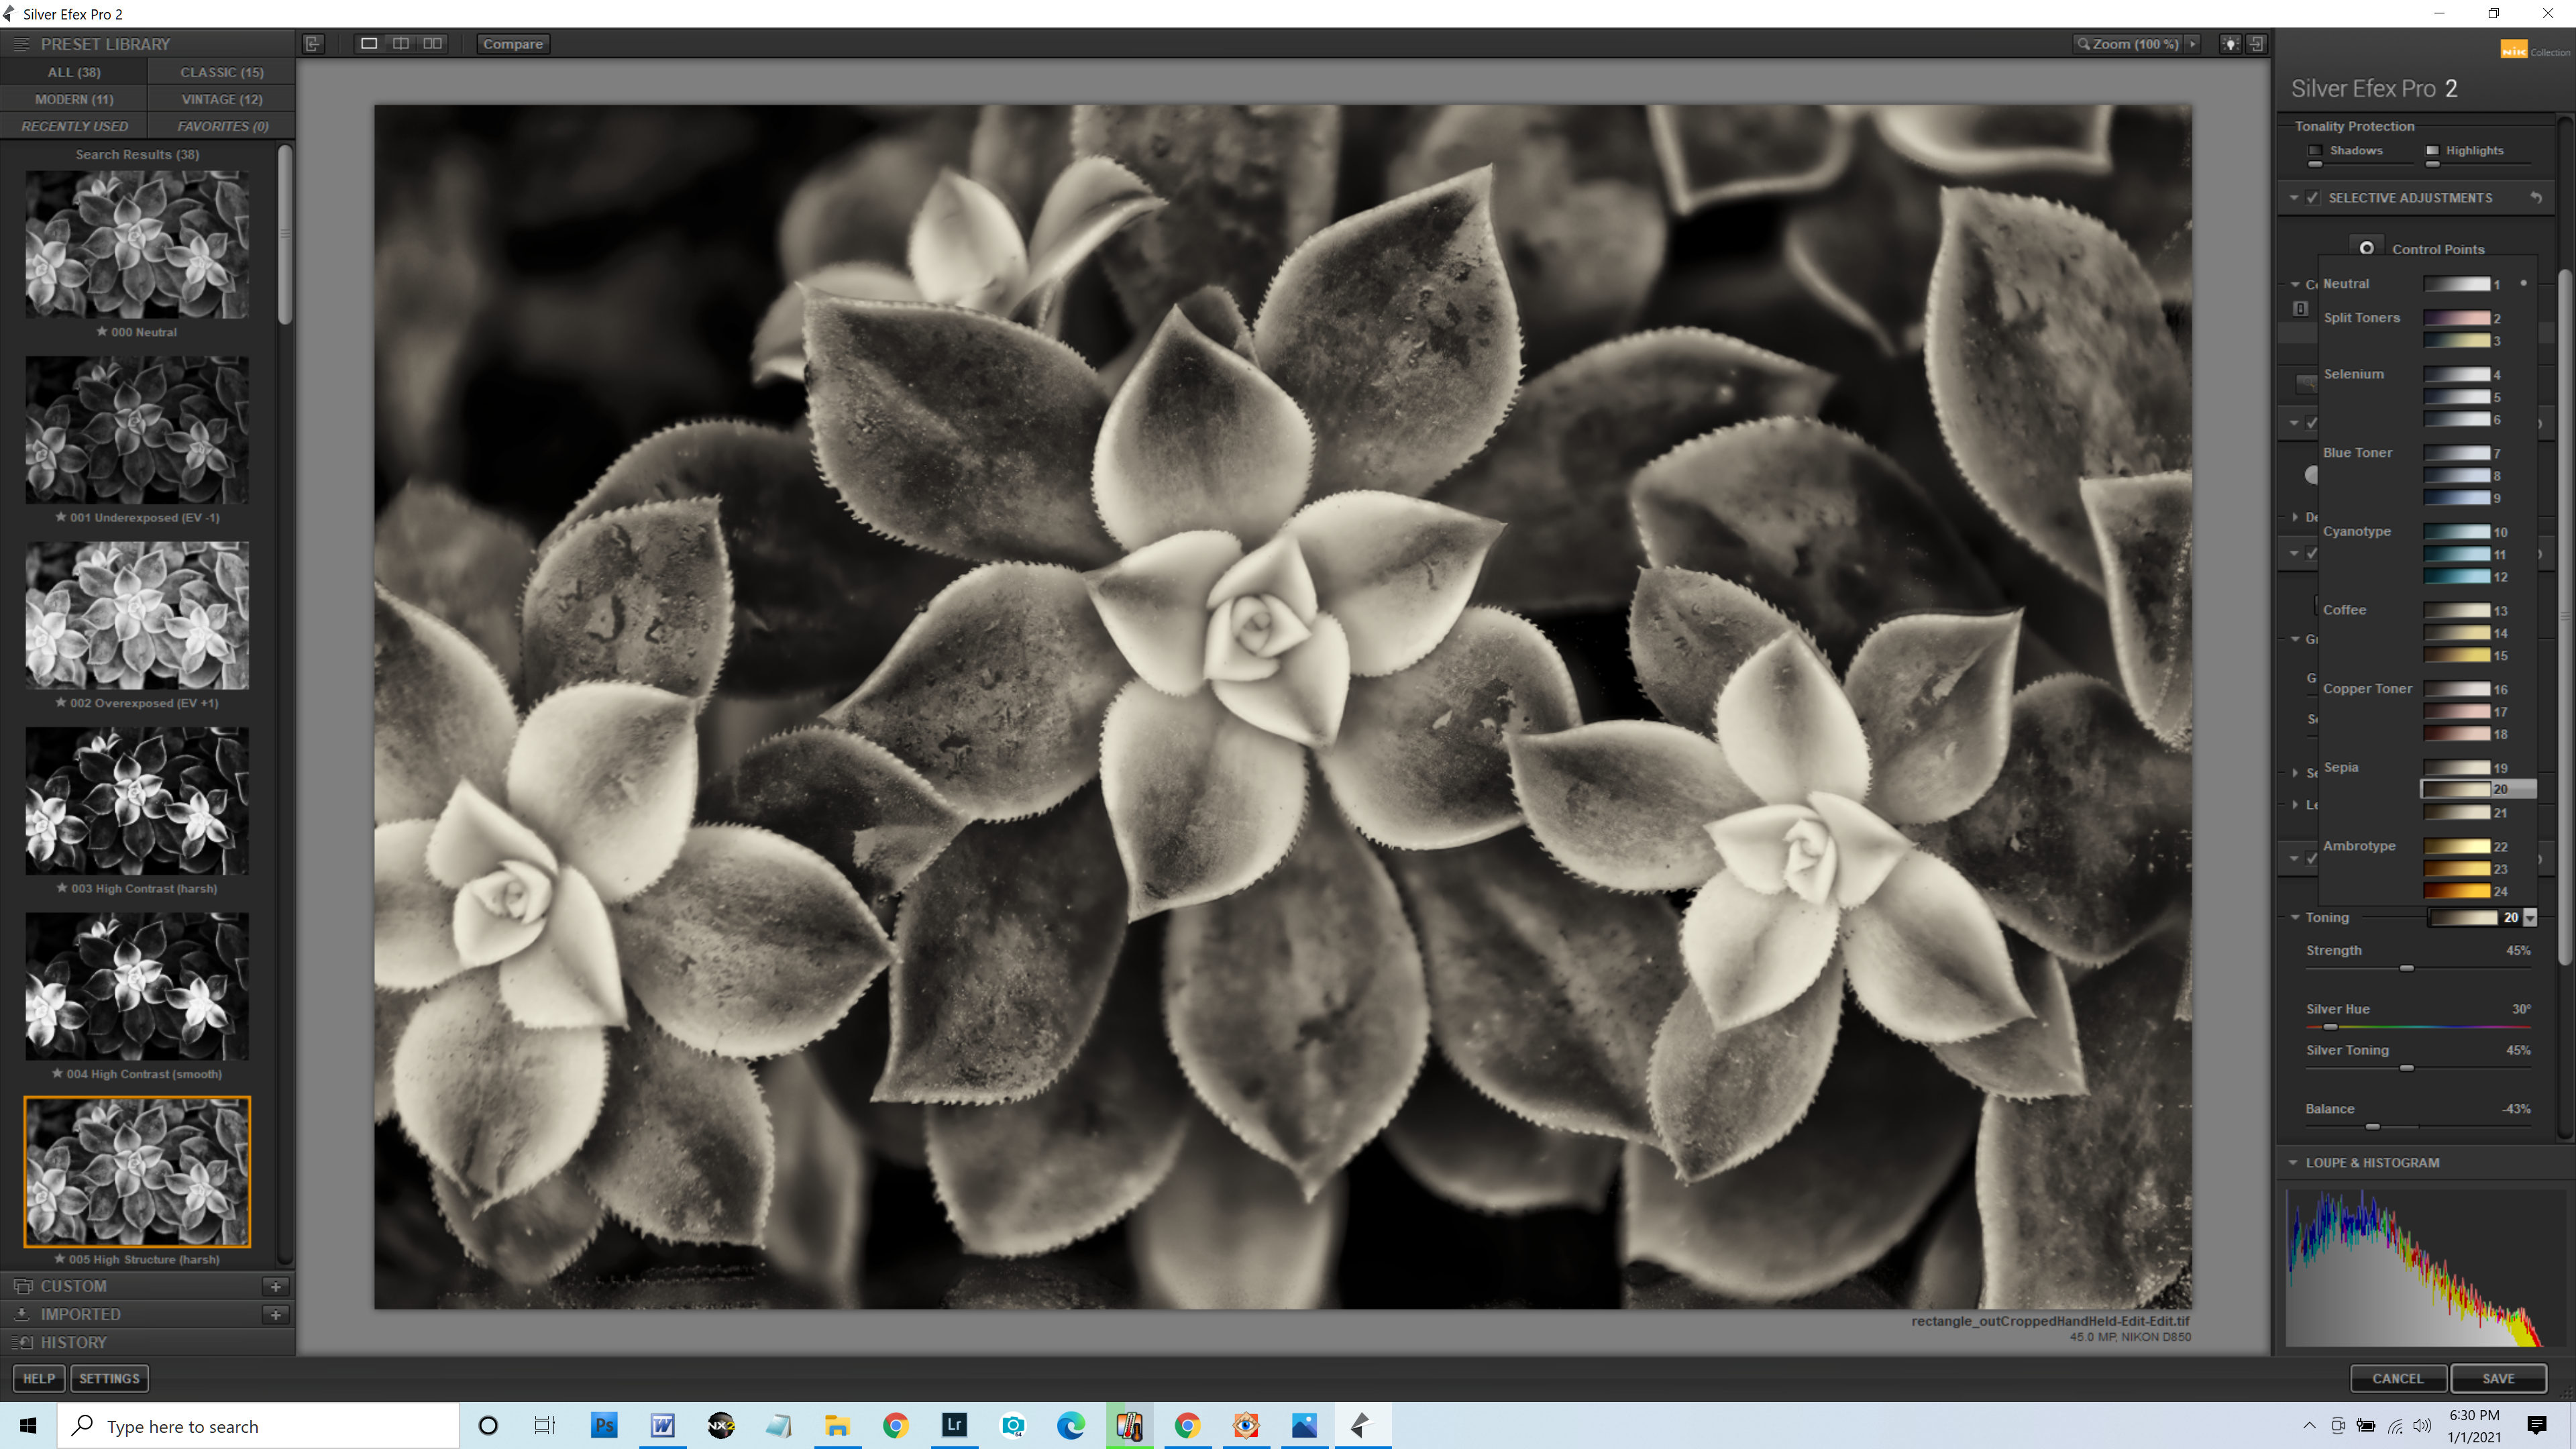Click the Windows taskbar search box

coord(258,1425)
